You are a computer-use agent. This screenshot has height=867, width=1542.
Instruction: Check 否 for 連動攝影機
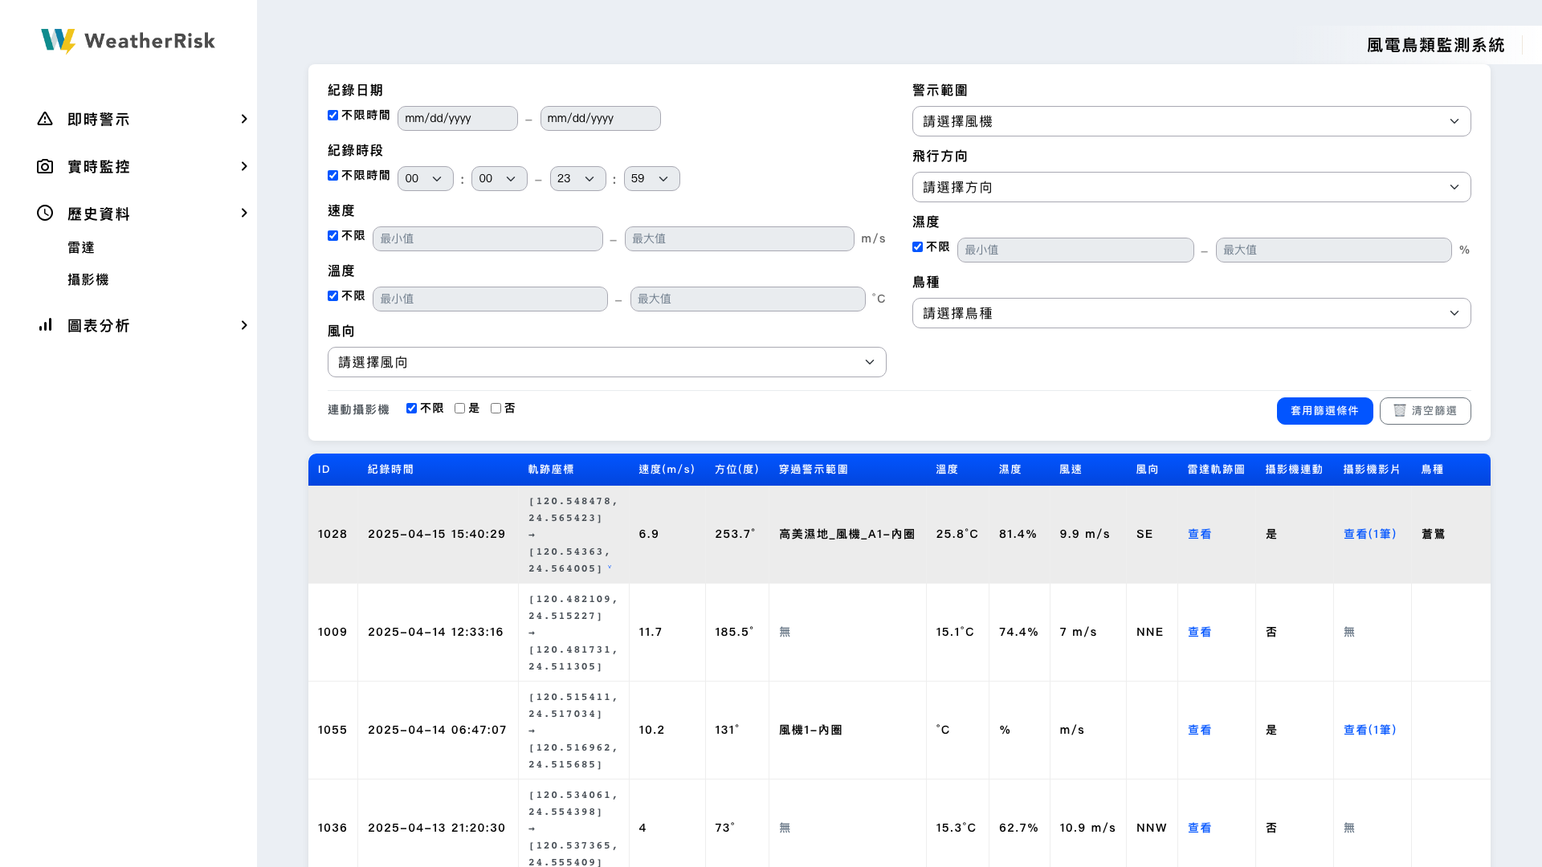click(x=496, y=409)
